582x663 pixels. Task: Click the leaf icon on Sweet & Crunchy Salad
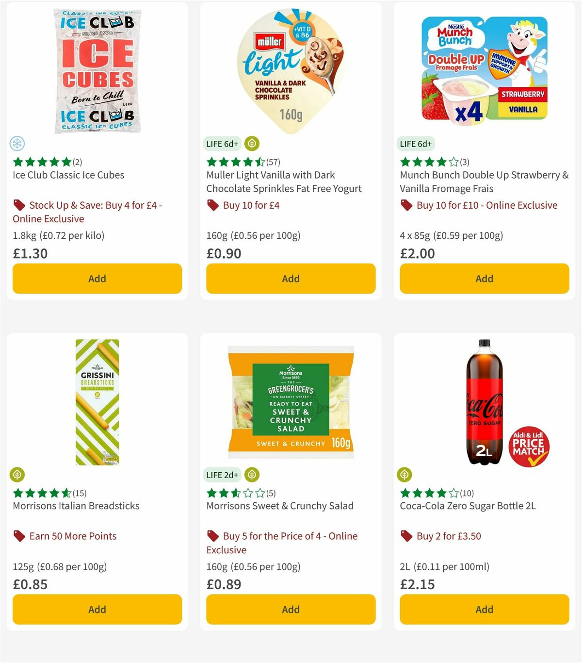point(252,475)
